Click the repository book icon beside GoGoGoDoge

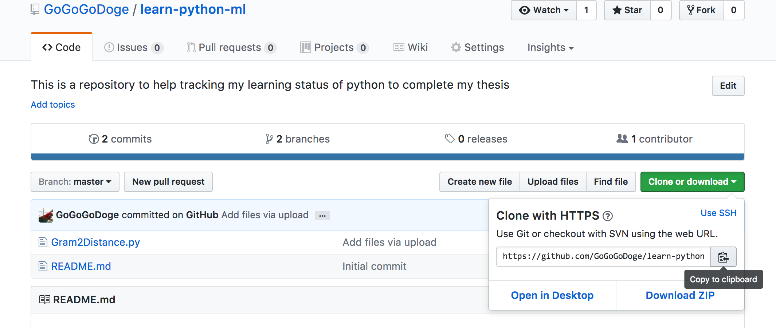click(x=35, y=9)
